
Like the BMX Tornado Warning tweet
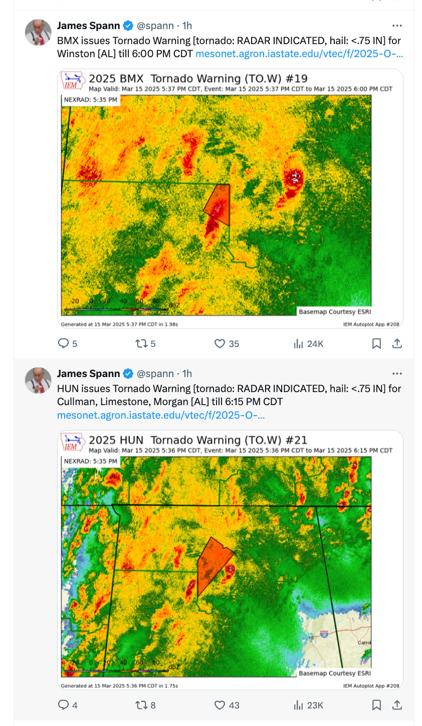(x=220, y=343)
